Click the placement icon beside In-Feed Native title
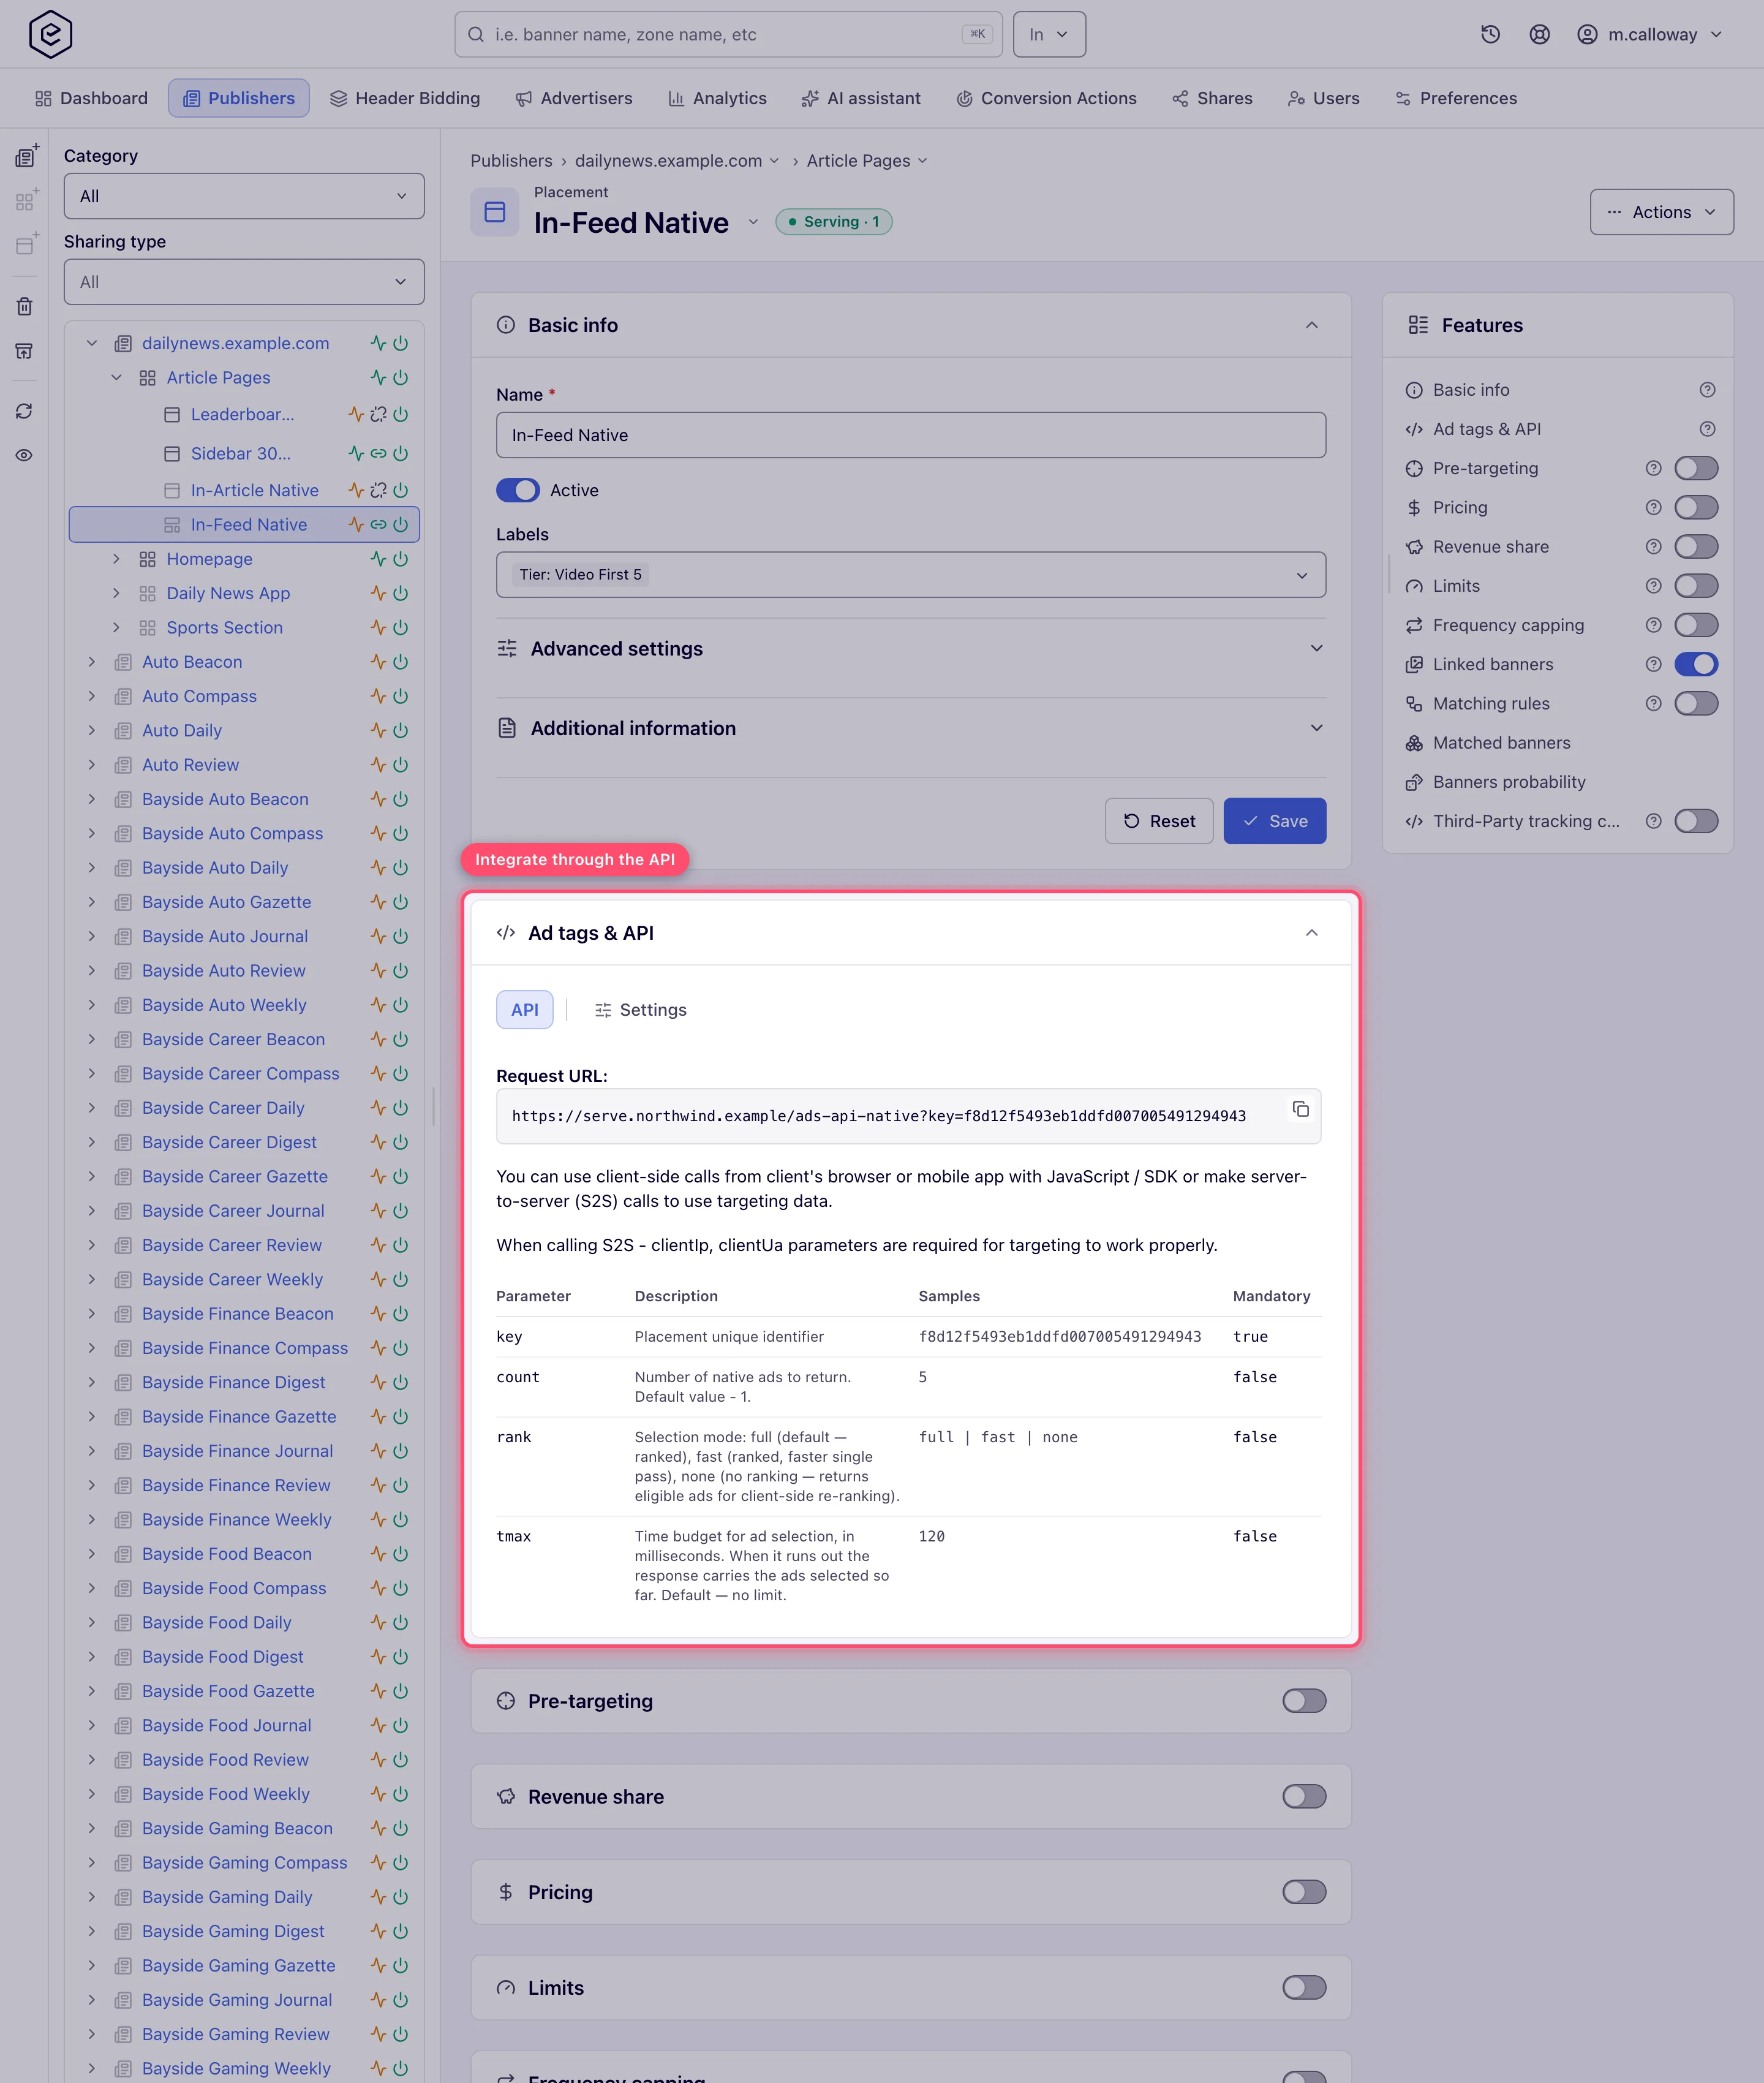1764x2083 pixels. tap(495, 212)
